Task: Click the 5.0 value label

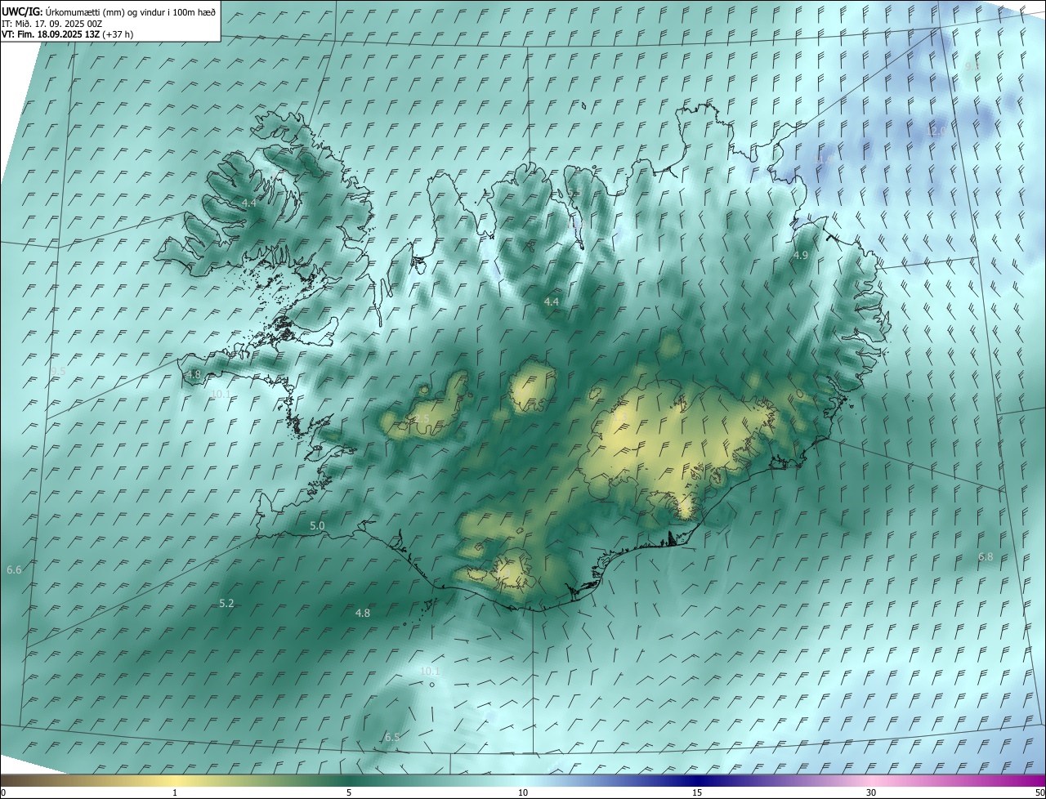Action: tap(317, 526)
